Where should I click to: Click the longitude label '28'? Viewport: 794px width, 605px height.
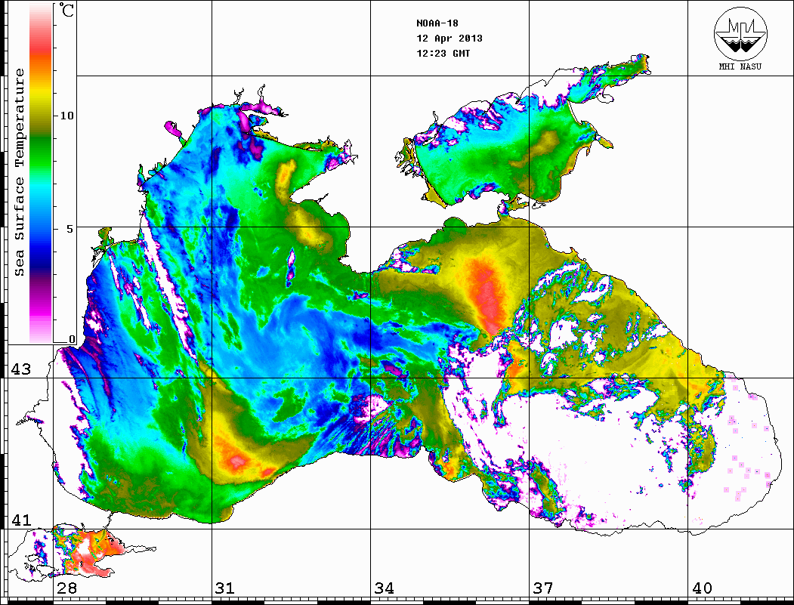point(66,588)
